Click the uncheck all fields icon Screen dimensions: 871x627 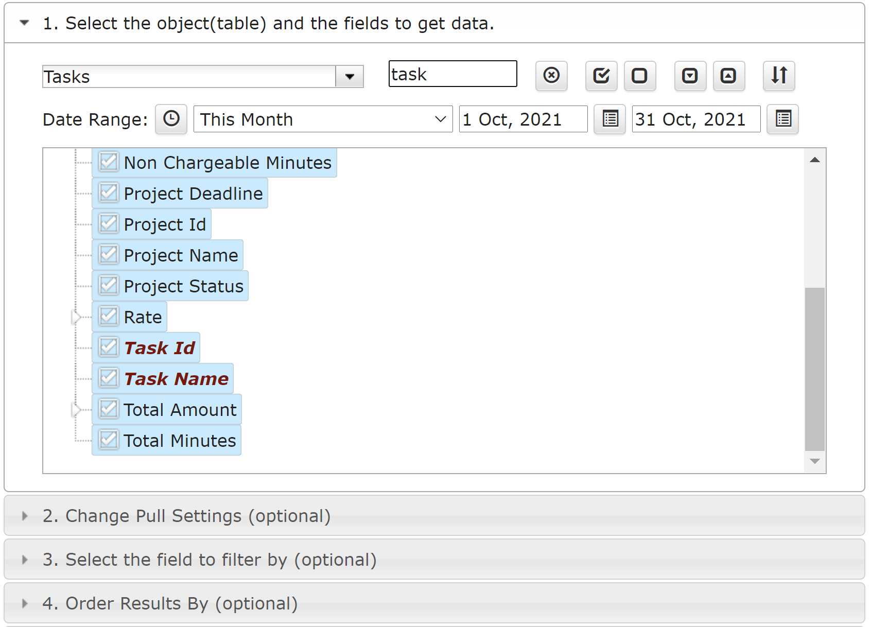click(639, 76)
